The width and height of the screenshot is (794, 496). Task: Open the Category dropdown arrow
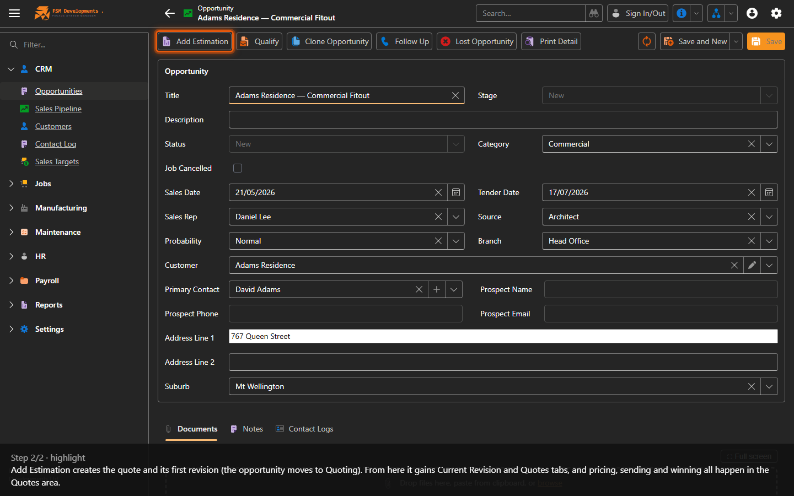click(769, 144)
